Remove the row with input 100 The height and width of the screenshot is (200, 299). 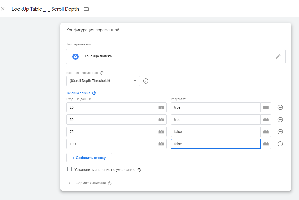tap(280, 144)
